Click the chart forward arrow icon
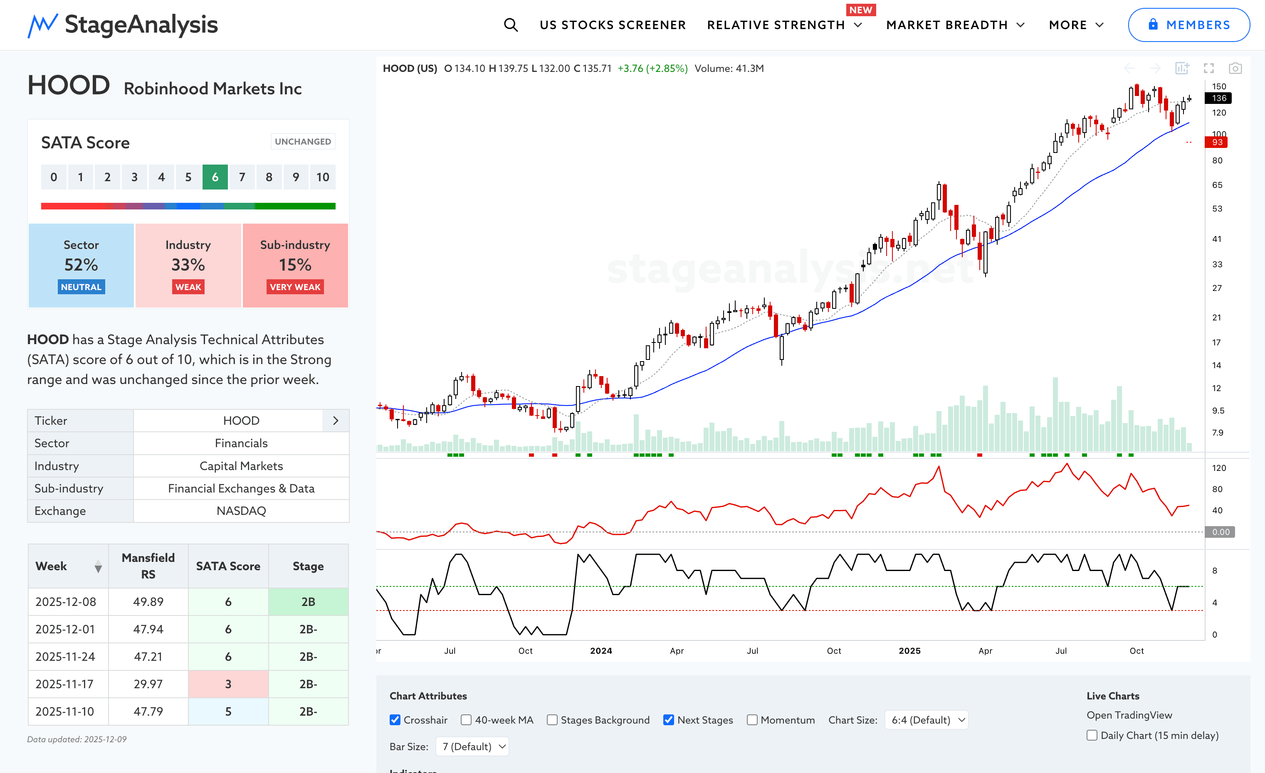Image resolution: width=1265 pixels, height=773 pixels. [1155, 68]
